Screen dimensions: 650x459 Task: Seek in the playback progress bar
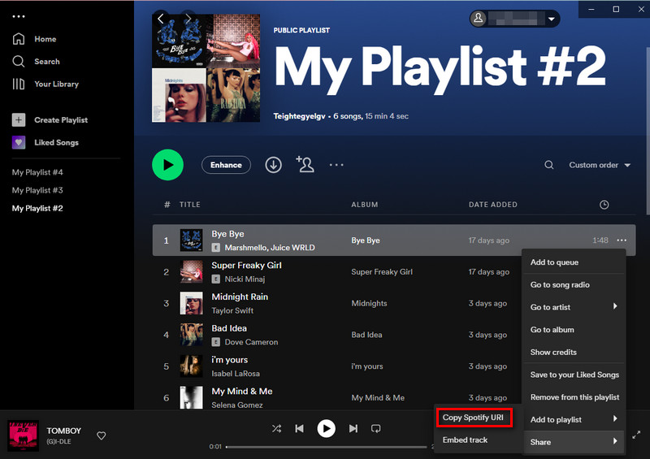click(x=327, y=447)
